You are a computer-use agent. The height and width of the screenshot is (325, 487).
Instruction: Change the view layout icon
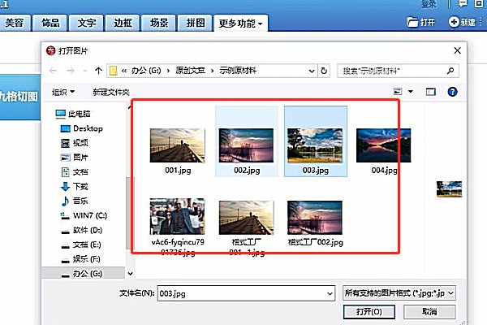click(398, 92)
